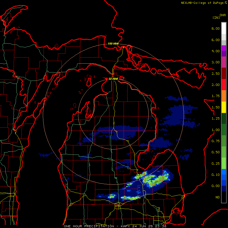Click the 3.00 legend value
Viewport: 228px width, 228px height.
pyautogui.click(x=216, y=62)
